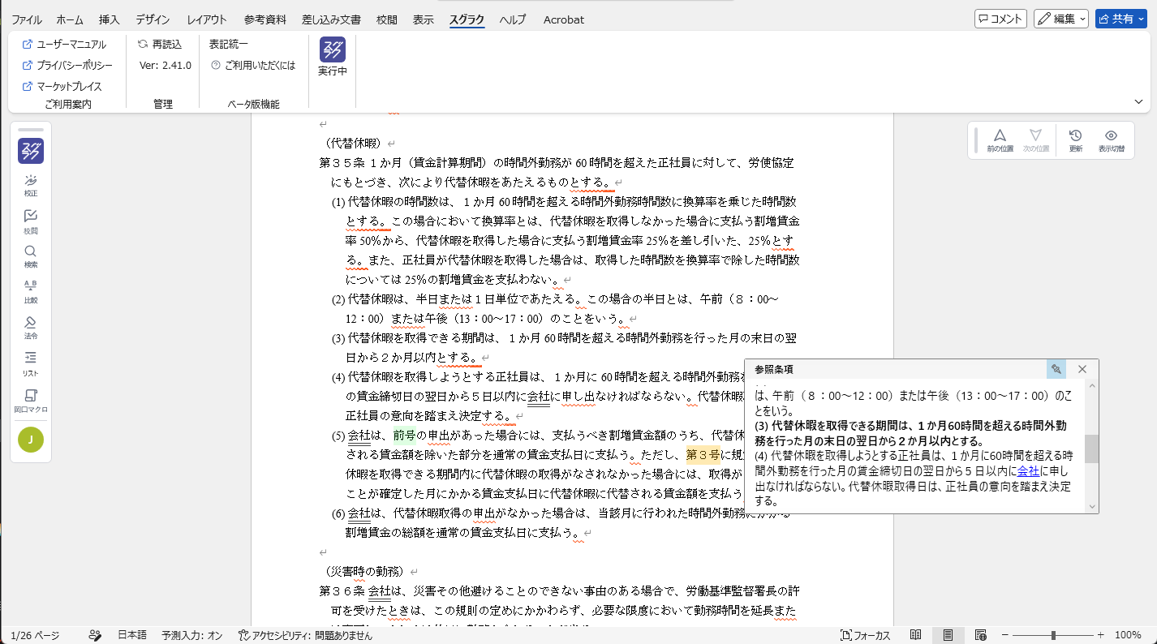This screenshot has height=644, width=1157.
Task: Switch to the 差し込み文書 tab
Action: tap(331, 19)
